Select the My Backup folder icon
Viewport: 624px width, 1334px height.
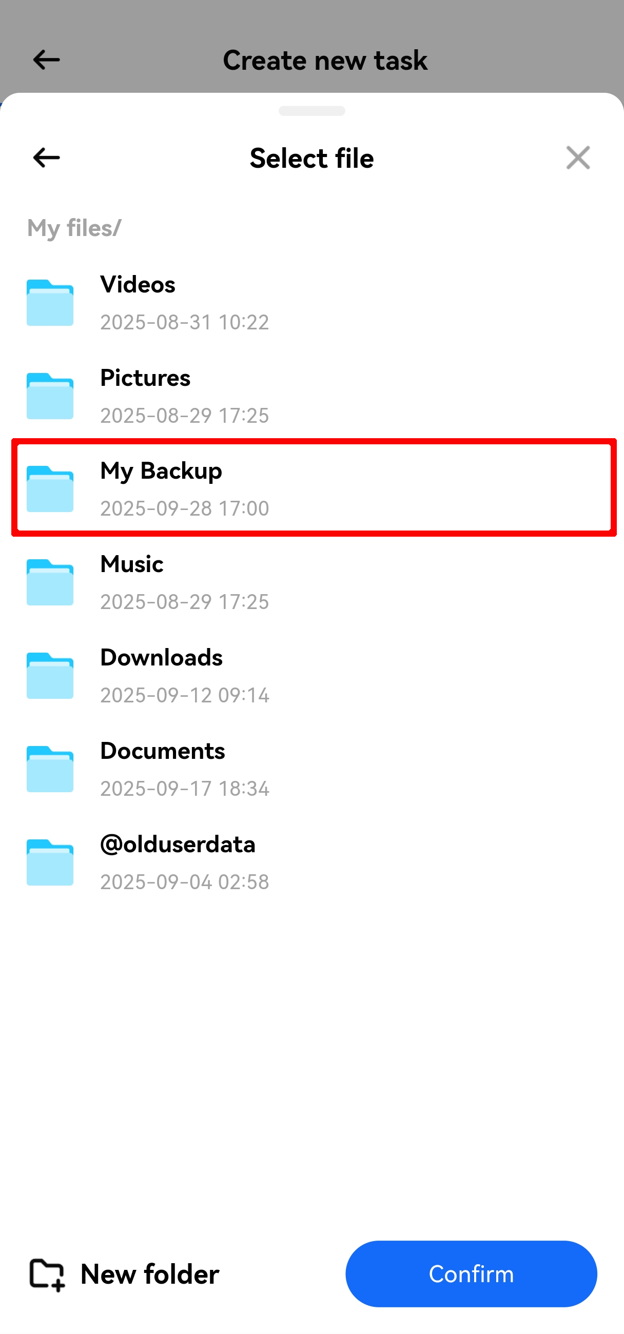[x=50, y=489]
